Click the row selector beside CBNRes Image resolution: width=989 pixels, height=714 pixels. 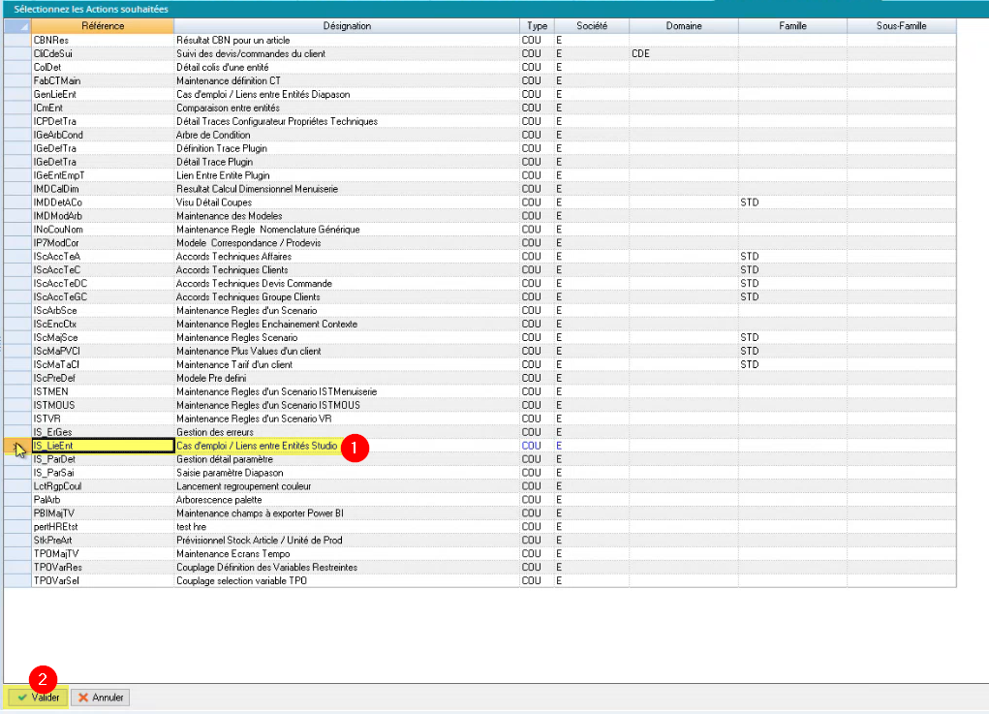(x=16, y=40)
